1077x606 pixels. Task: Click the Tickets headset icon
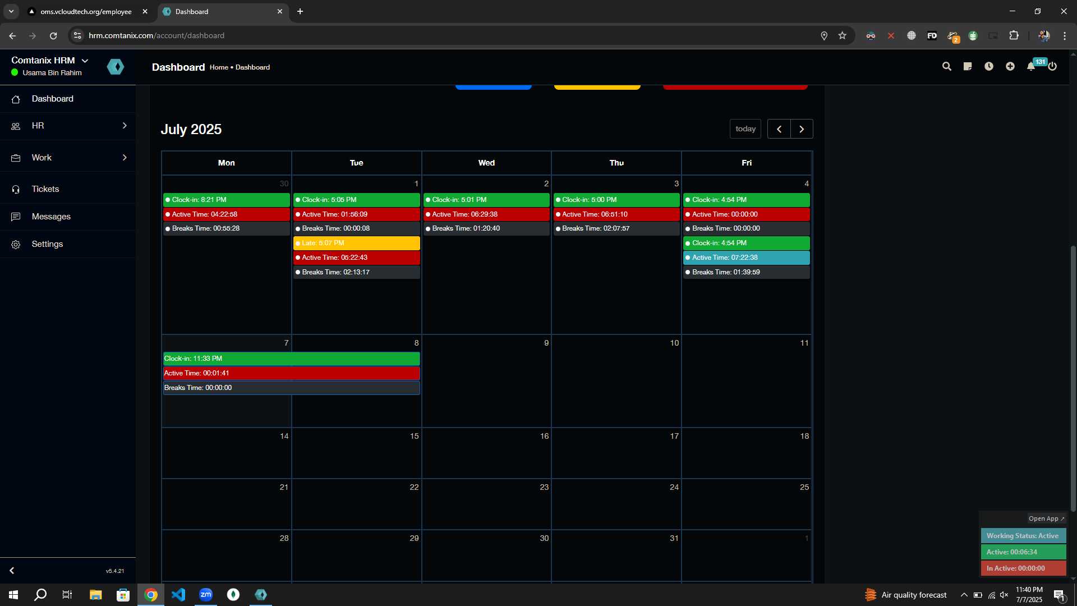[16, 190]
